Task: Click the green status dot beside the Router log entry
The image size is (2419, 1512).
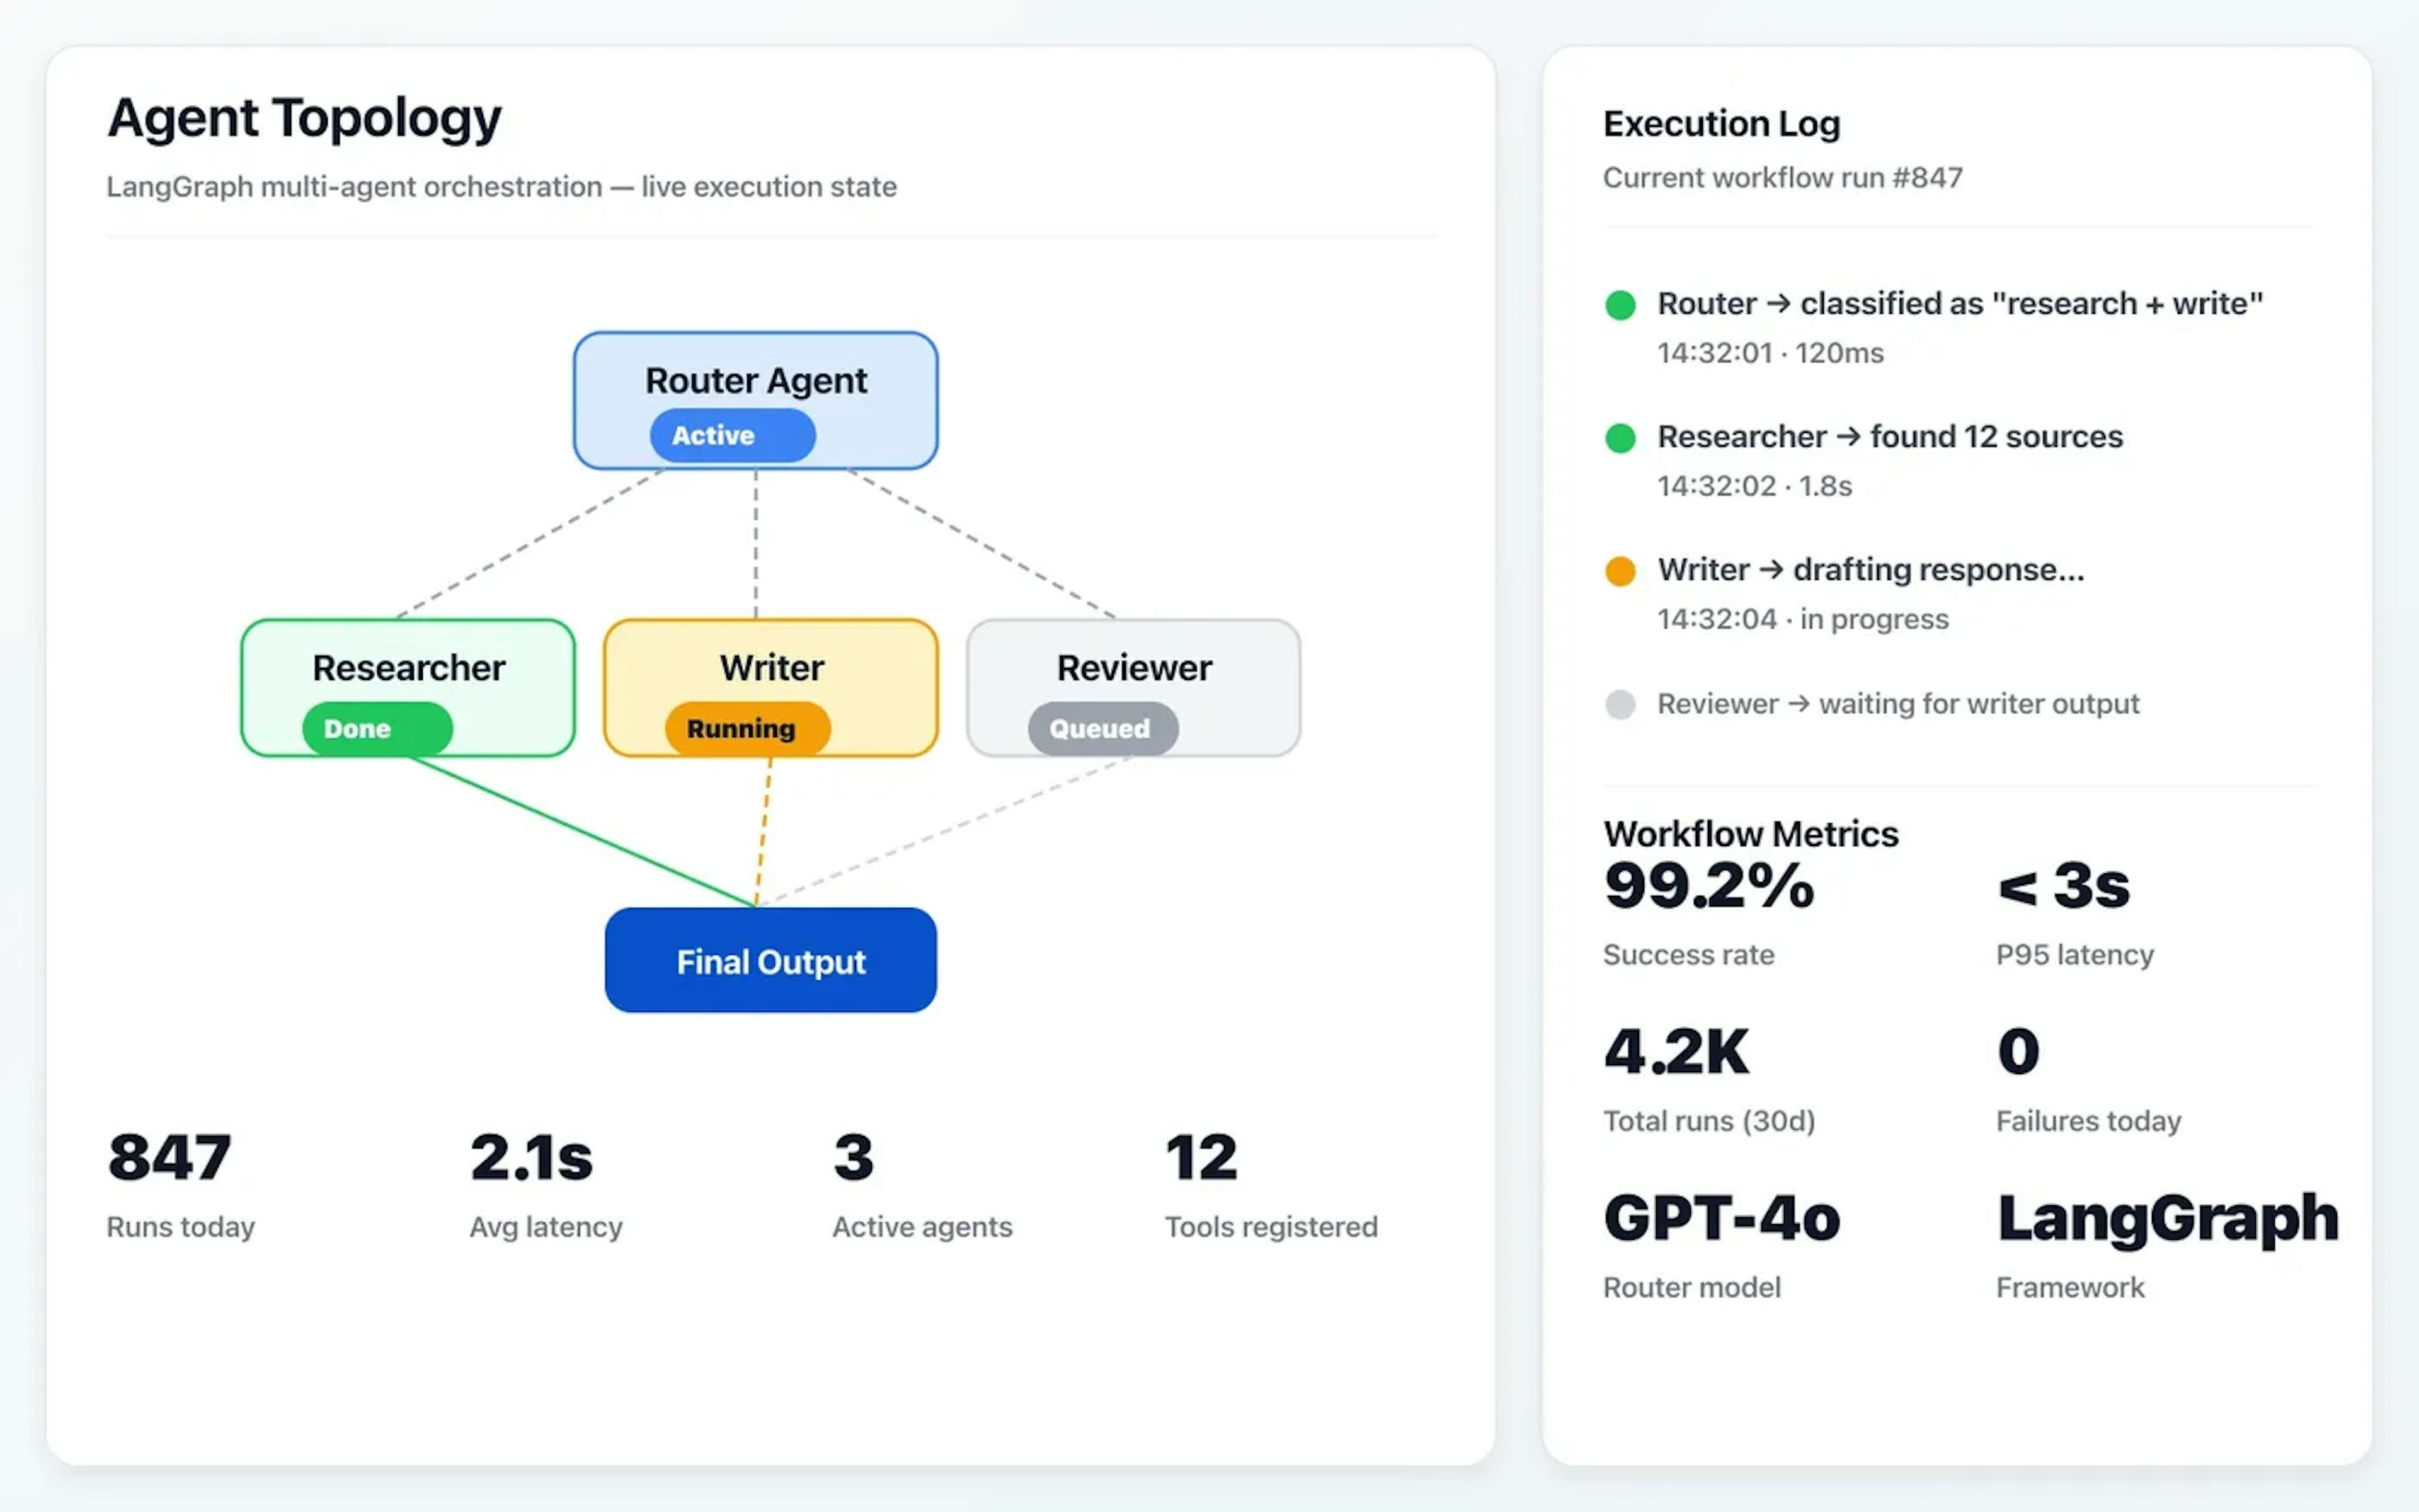Action: [x=1621, y=305]
